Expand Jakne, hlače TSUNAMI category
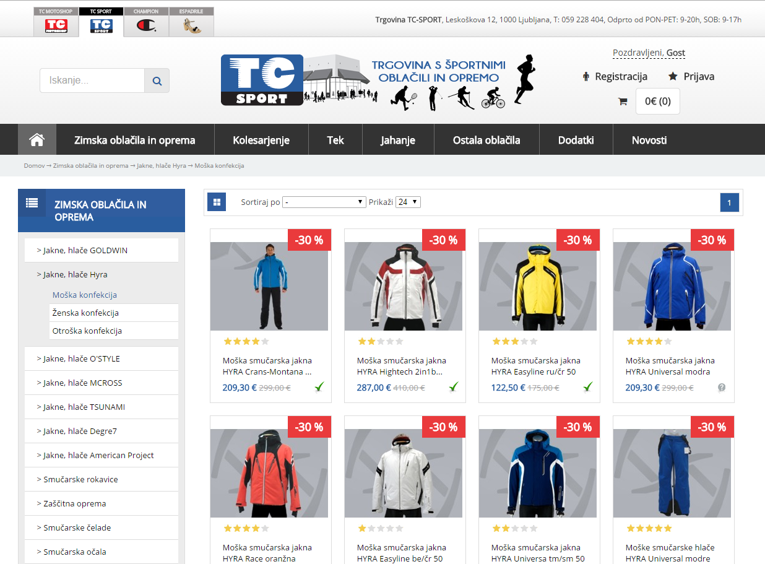This screenshot has width=765, height=564. click(102, 407)
